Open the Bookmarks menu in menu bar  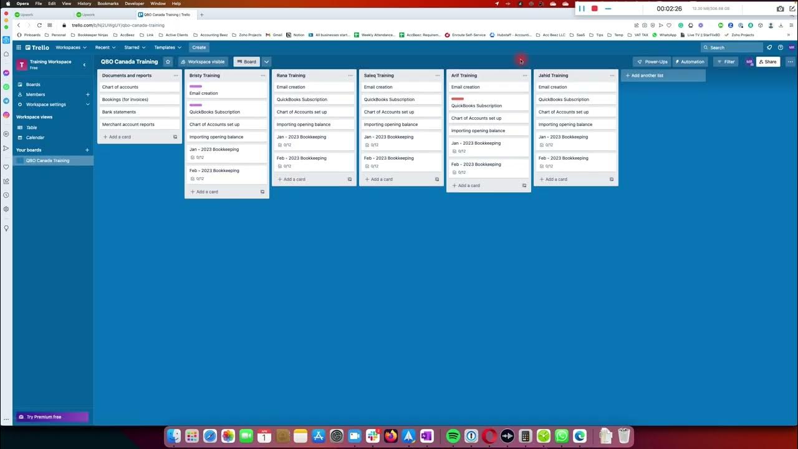coord(108,3)
